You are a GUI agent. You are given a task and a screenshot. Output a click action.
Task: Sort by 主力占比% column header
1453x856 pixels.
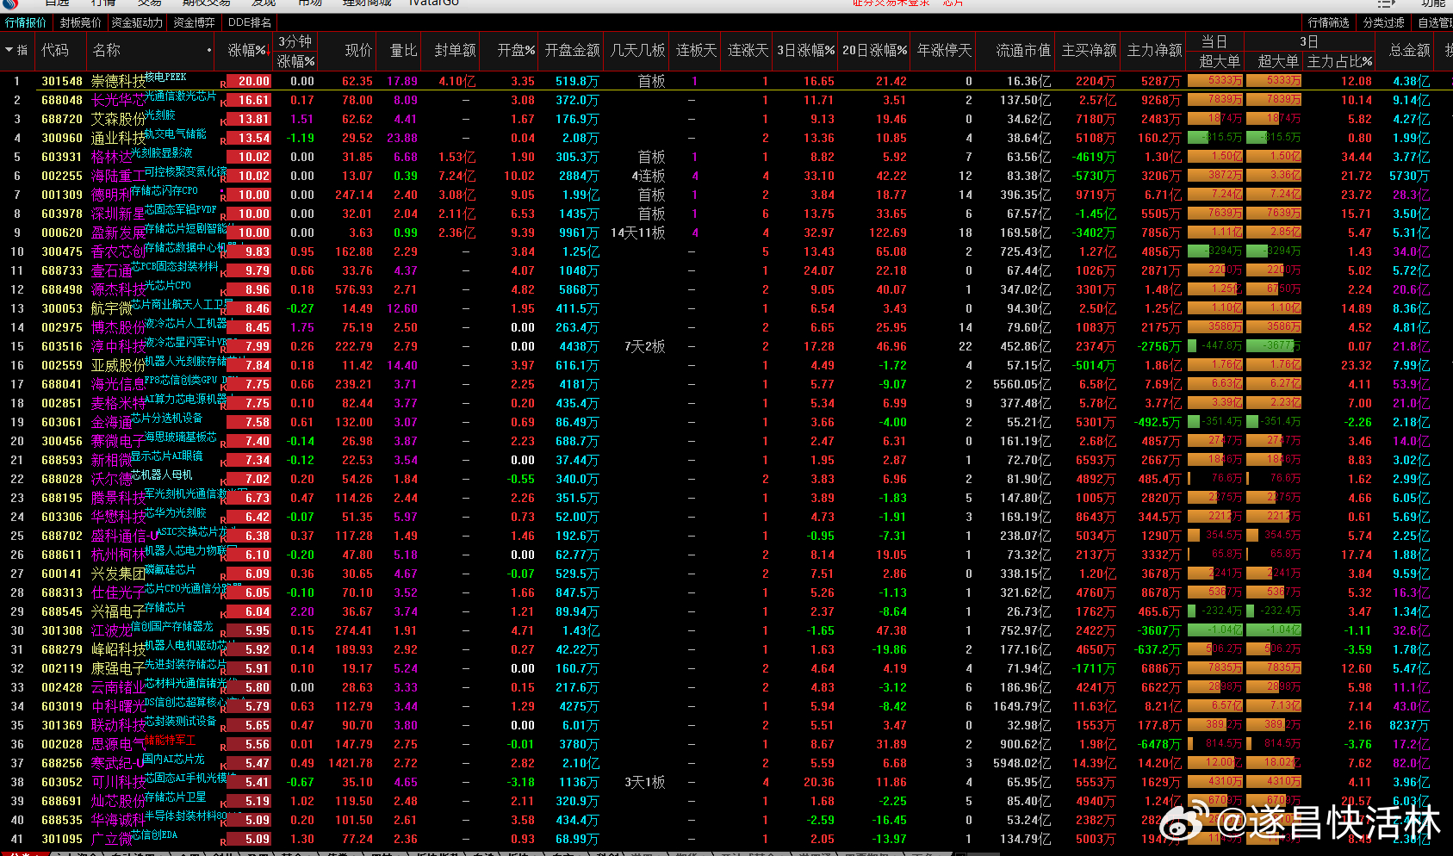pos(1339,61)
